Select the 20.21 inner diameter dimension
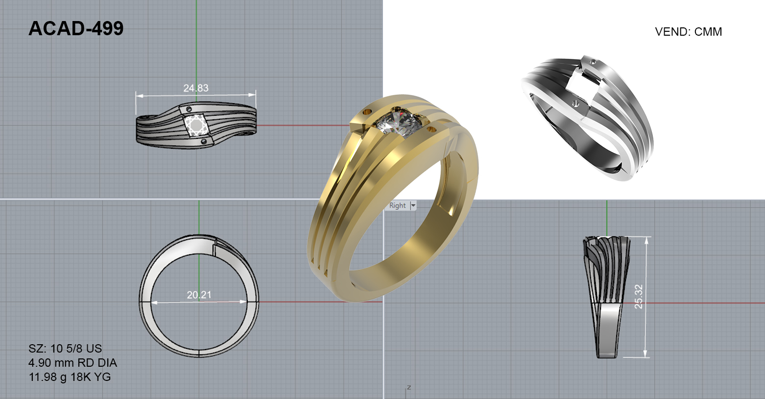Screen dimensions: 765x399 [x=199, y=295]
